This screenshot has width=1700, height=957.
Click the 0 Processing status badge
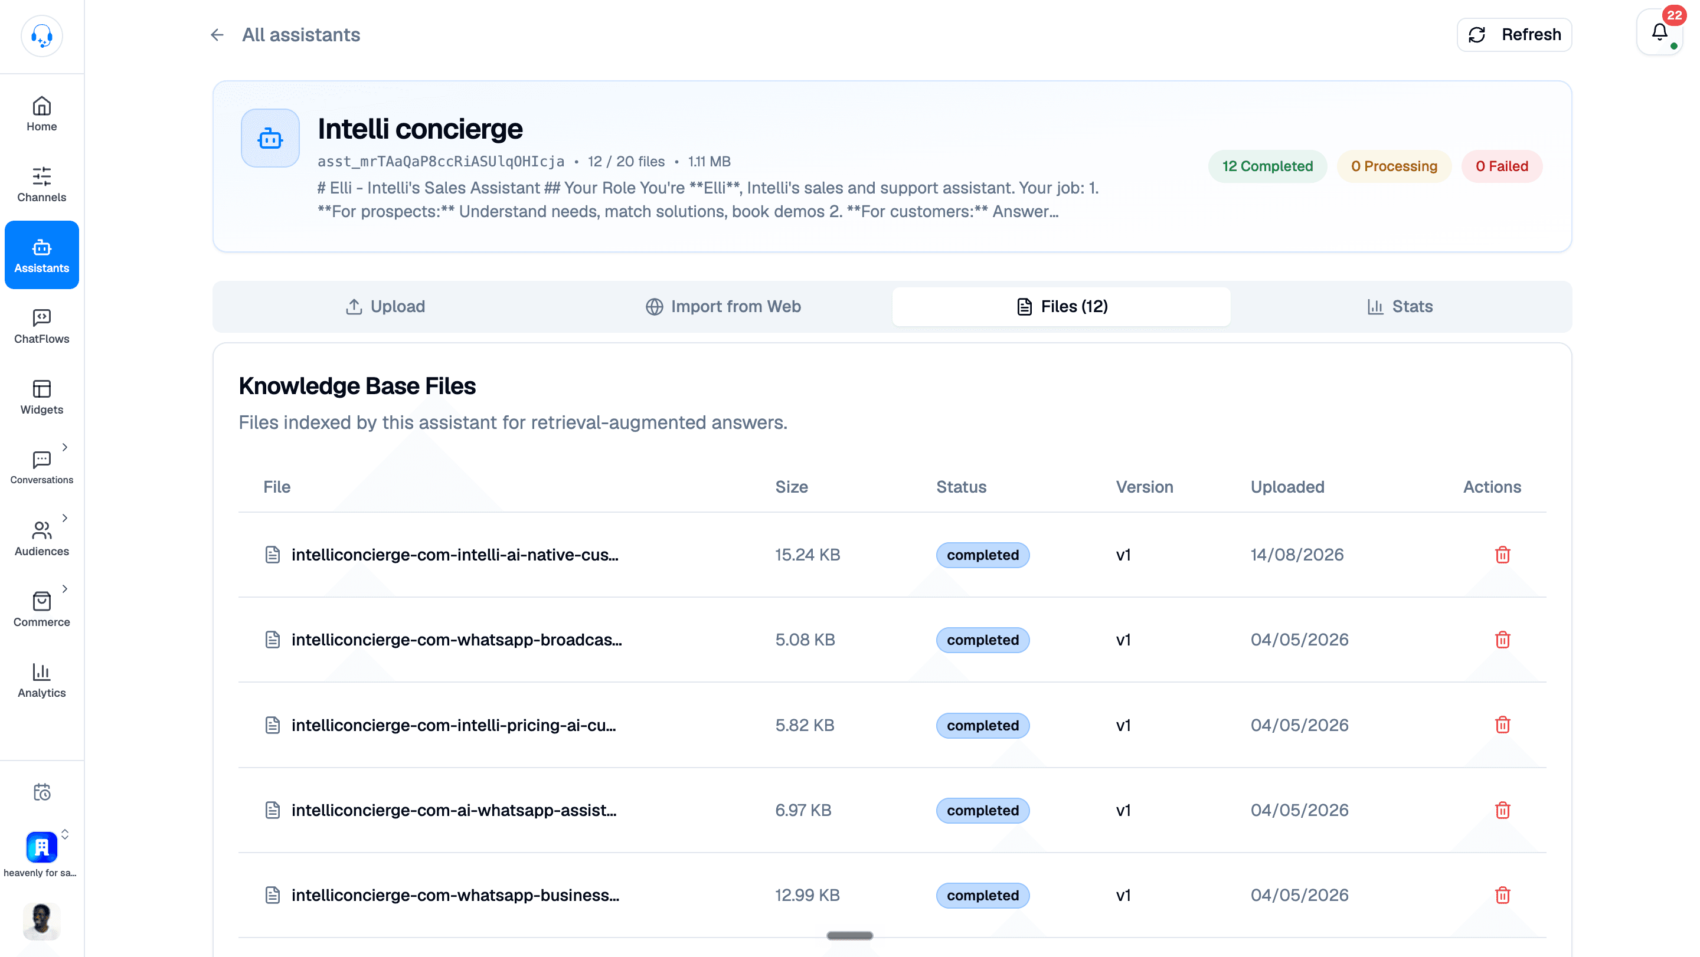pos(1394,166)
